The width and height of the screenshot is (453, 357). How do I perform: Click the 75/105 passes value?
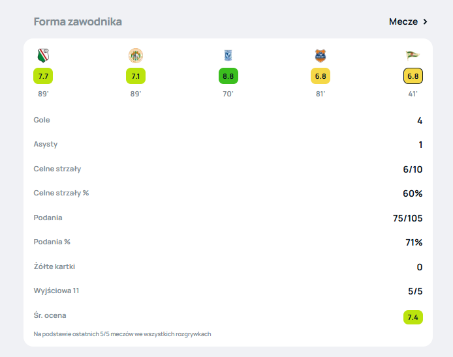tap(407, 218)
